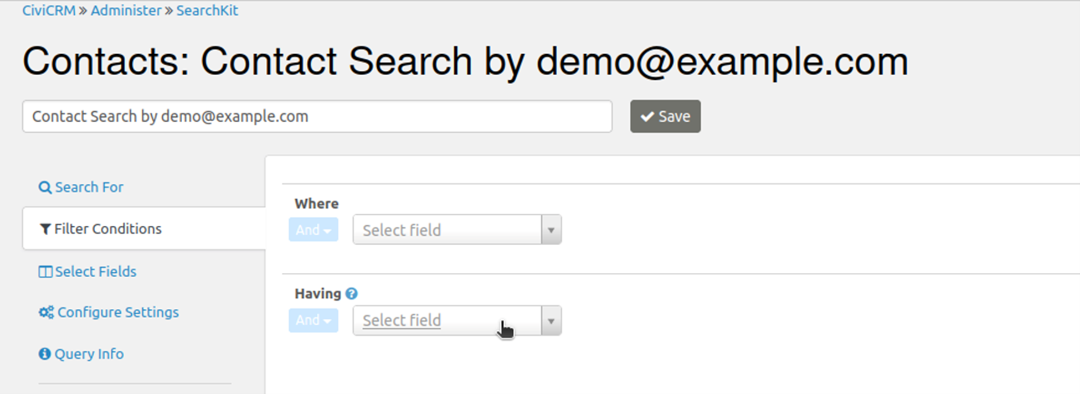
Task: Open the help icon next to Having
Action: click(352, 294)
